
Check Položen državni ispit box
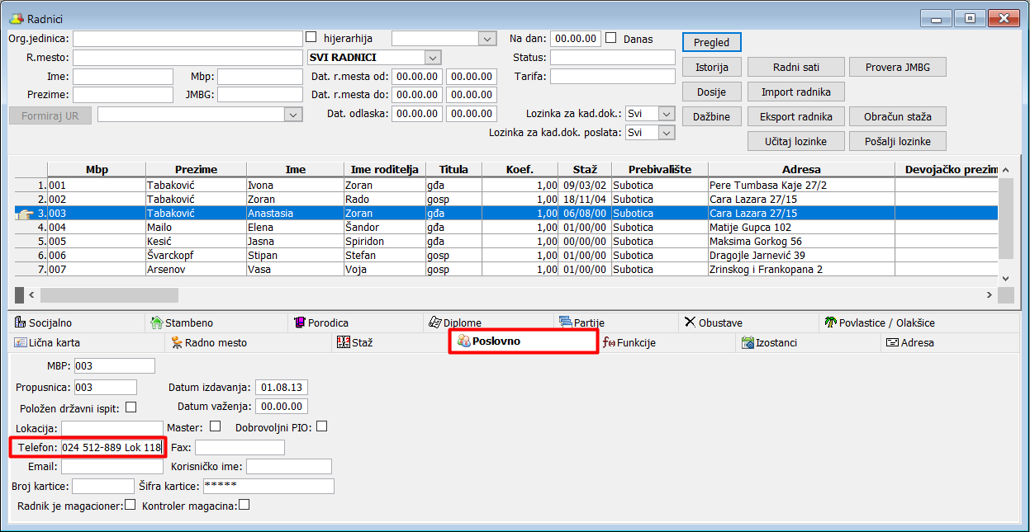point(131,407)
